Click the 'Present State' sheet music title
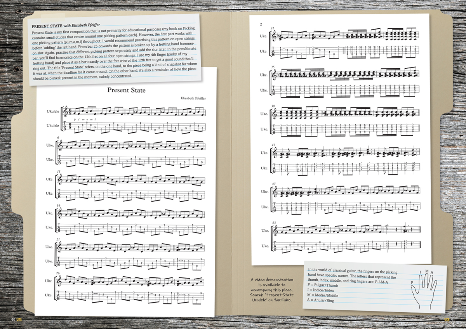 click(126, 90)
